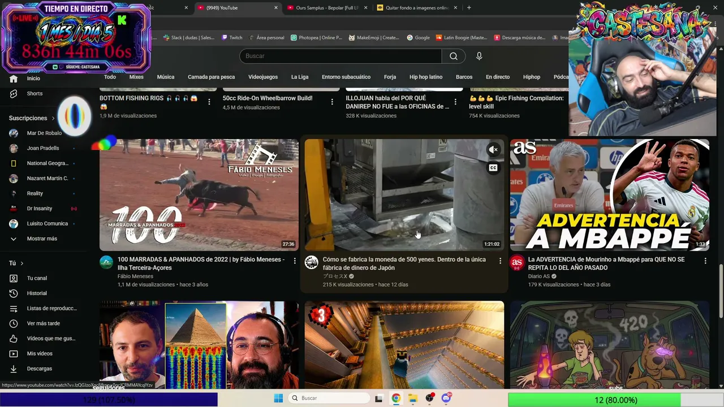The height and width of the screenshot is (407, 724).
Task: Click the search magnifier button
Action: [454, 56]
